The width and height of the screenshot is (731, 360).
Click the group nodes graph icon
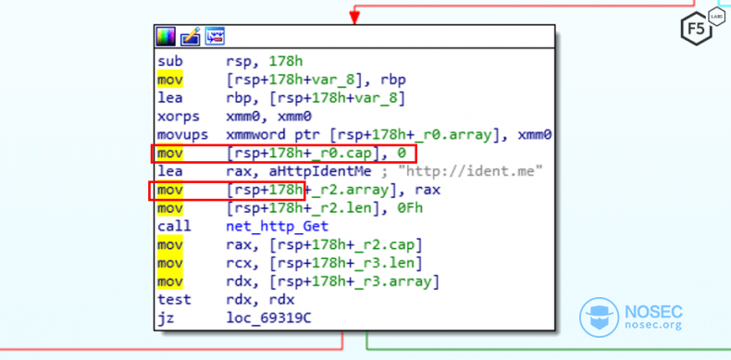click(215, 36)
